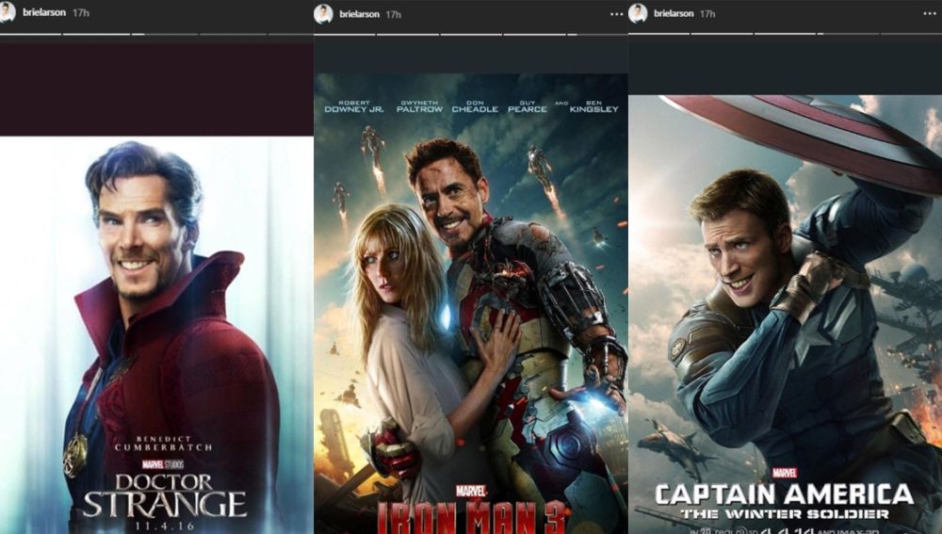Click the 17h timestamp on Captain America story
942x534 pixels.
(x=708, y=14)
